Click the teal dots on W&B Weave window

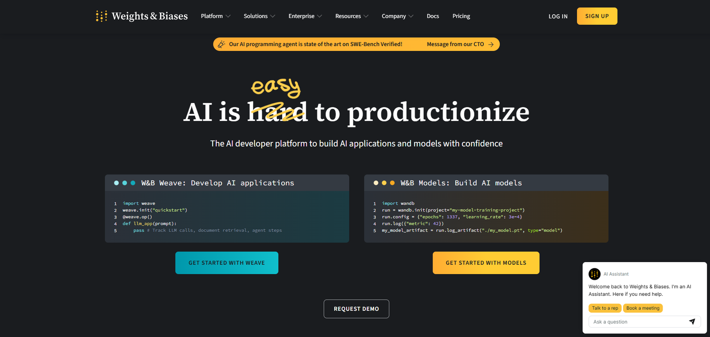click(x=125, y=183)
